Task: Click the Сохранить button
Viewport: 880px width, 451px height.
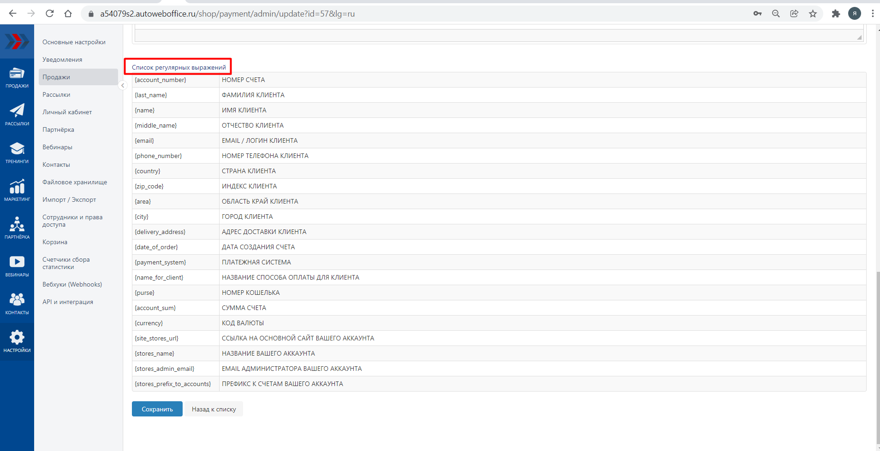Action: pyautogui.click(x=157, y=409)
